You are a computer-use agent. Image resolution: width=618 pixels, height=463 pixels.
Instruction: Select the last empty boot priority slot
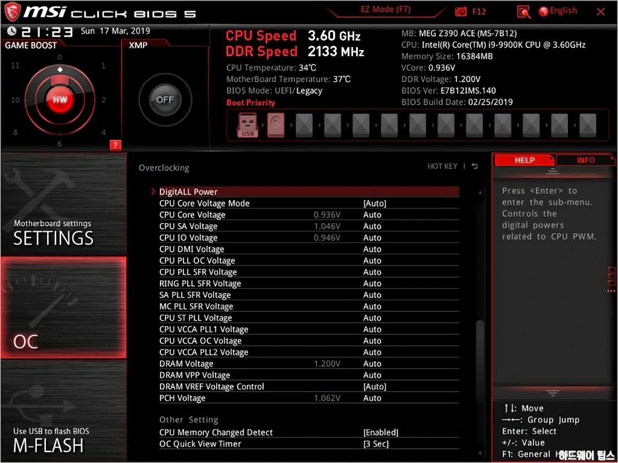[x=588, y=125]
